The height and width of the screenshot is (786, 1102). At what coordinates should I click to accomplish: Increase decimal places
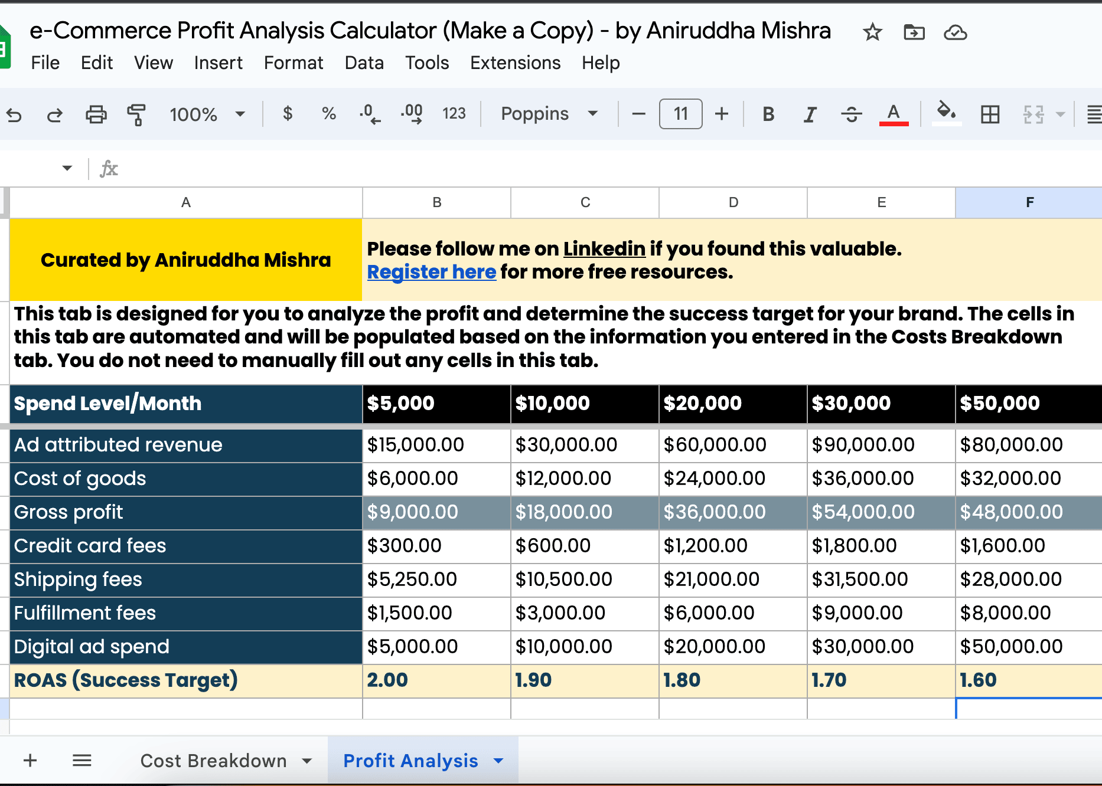point(412,114)
